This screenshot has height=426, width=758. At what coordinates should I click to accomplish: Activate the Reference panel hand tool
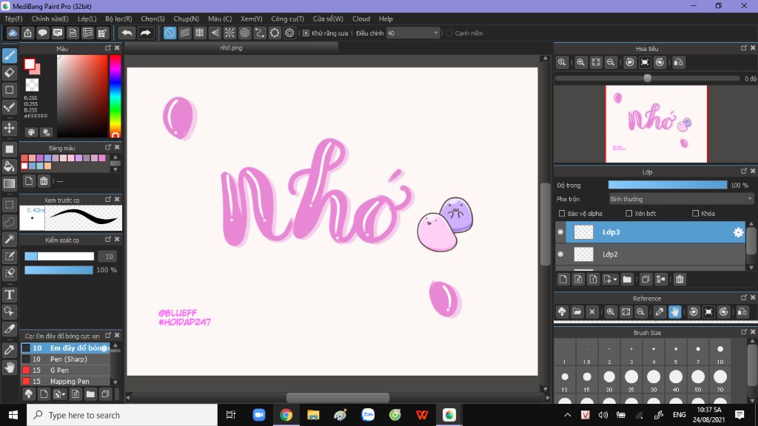[675, 312]
